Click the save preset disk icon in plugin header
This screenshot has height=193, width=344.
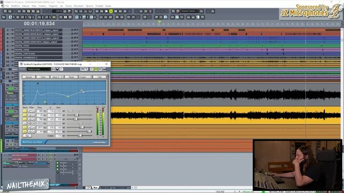click(x=58, y=69)
